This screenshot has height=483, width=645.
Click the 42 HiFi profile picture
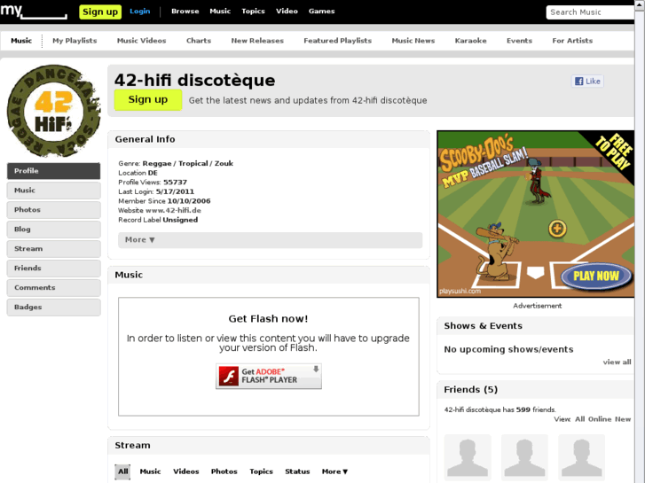[53, 111]
